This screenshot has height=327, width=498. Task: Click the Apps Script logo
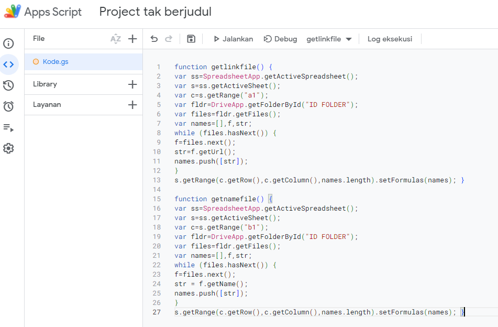pos(13,12)
